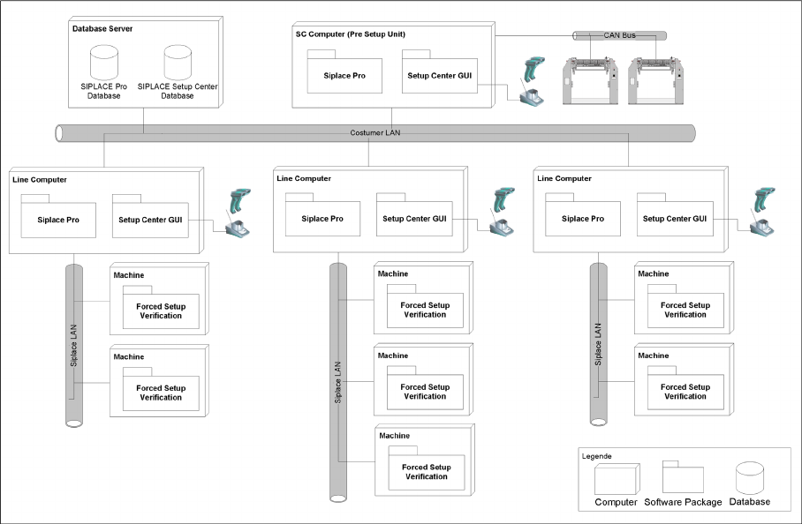Select Siplace Pro package in middle Line Computer

(322, 214)
